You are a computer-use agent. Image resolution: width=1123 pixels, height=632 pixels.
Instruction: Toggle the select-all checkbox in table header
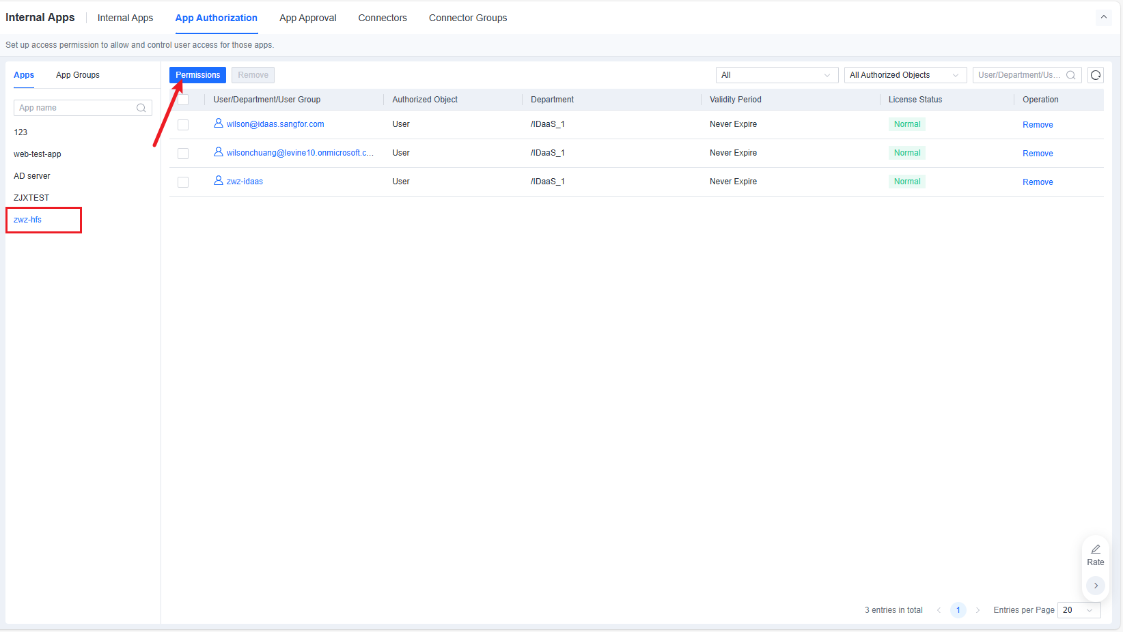click(x=183, y=100)
